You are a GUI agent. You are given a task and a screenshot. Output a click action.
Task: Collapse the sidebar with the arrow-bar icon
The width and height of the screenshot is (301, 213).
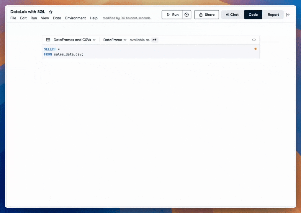[x=288, y=14]
